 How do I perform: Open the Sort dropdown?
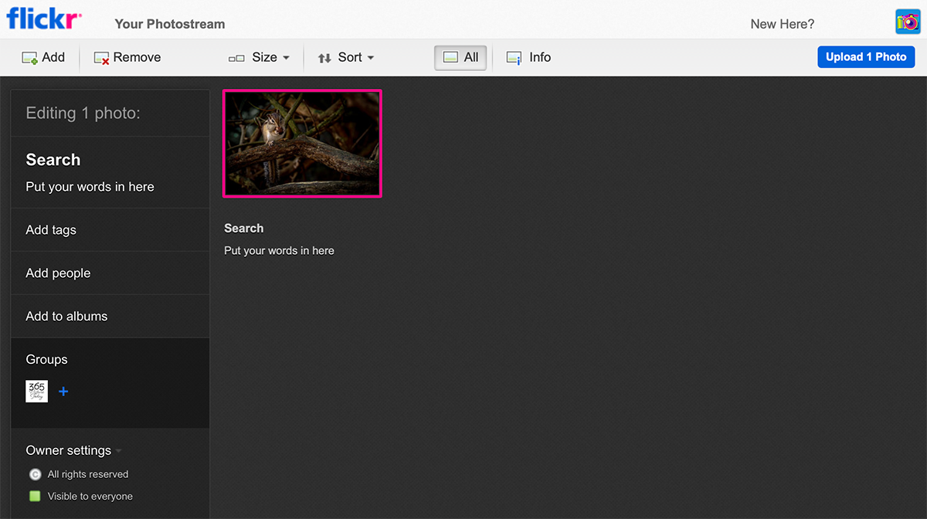coord(352,57)
